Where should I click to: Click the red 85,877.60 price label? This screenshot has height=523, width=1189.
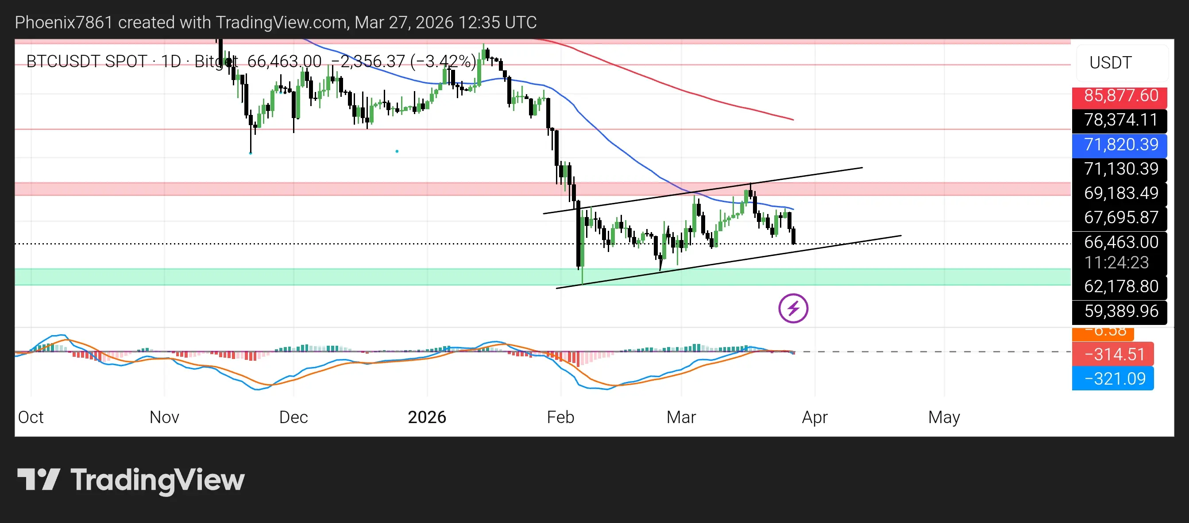[1120, 96]
